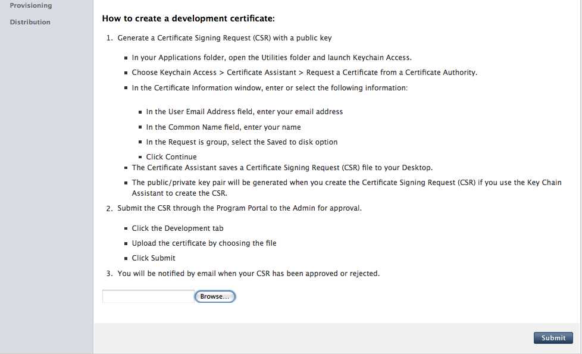Click the 'User Email Address field' instruction

pyautogui.click(x=244, y=112)
